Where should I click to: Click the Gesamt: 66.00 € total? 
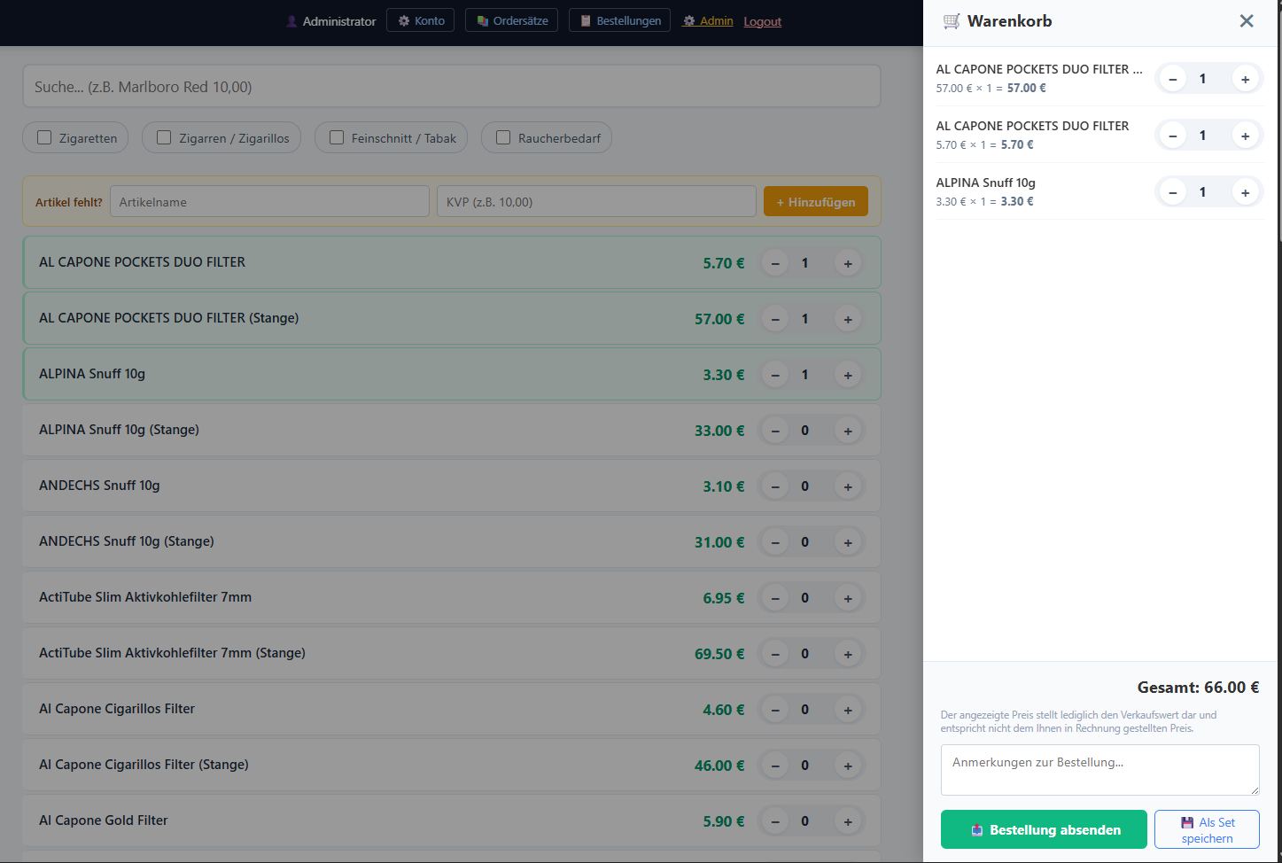[1198, 688]
